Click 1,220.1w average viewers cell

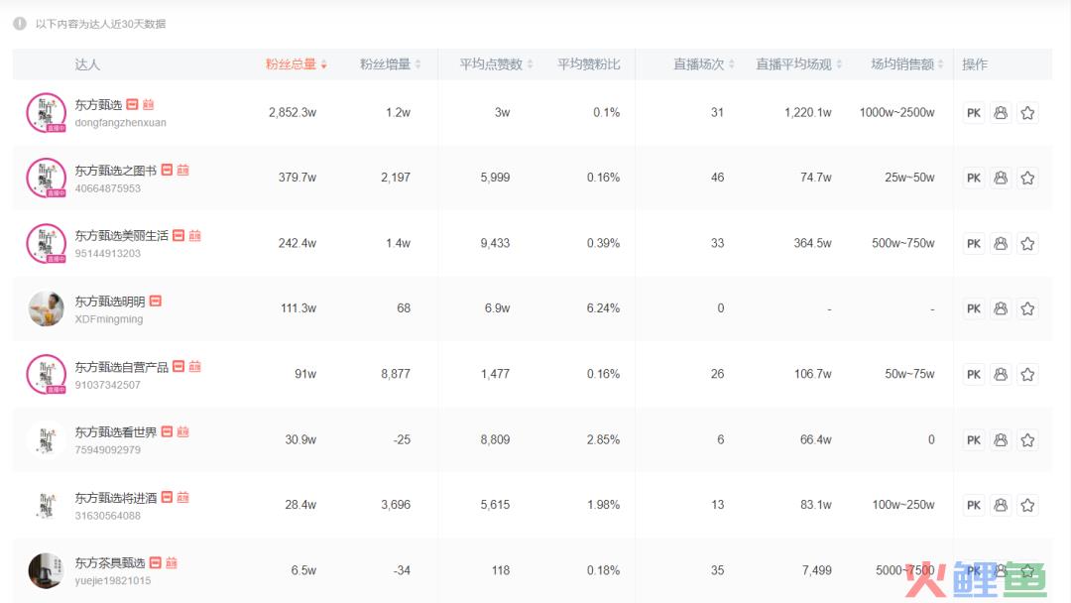[808, 113]
